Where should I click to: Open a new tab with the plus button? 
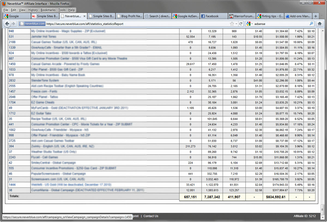coord(316,16)
